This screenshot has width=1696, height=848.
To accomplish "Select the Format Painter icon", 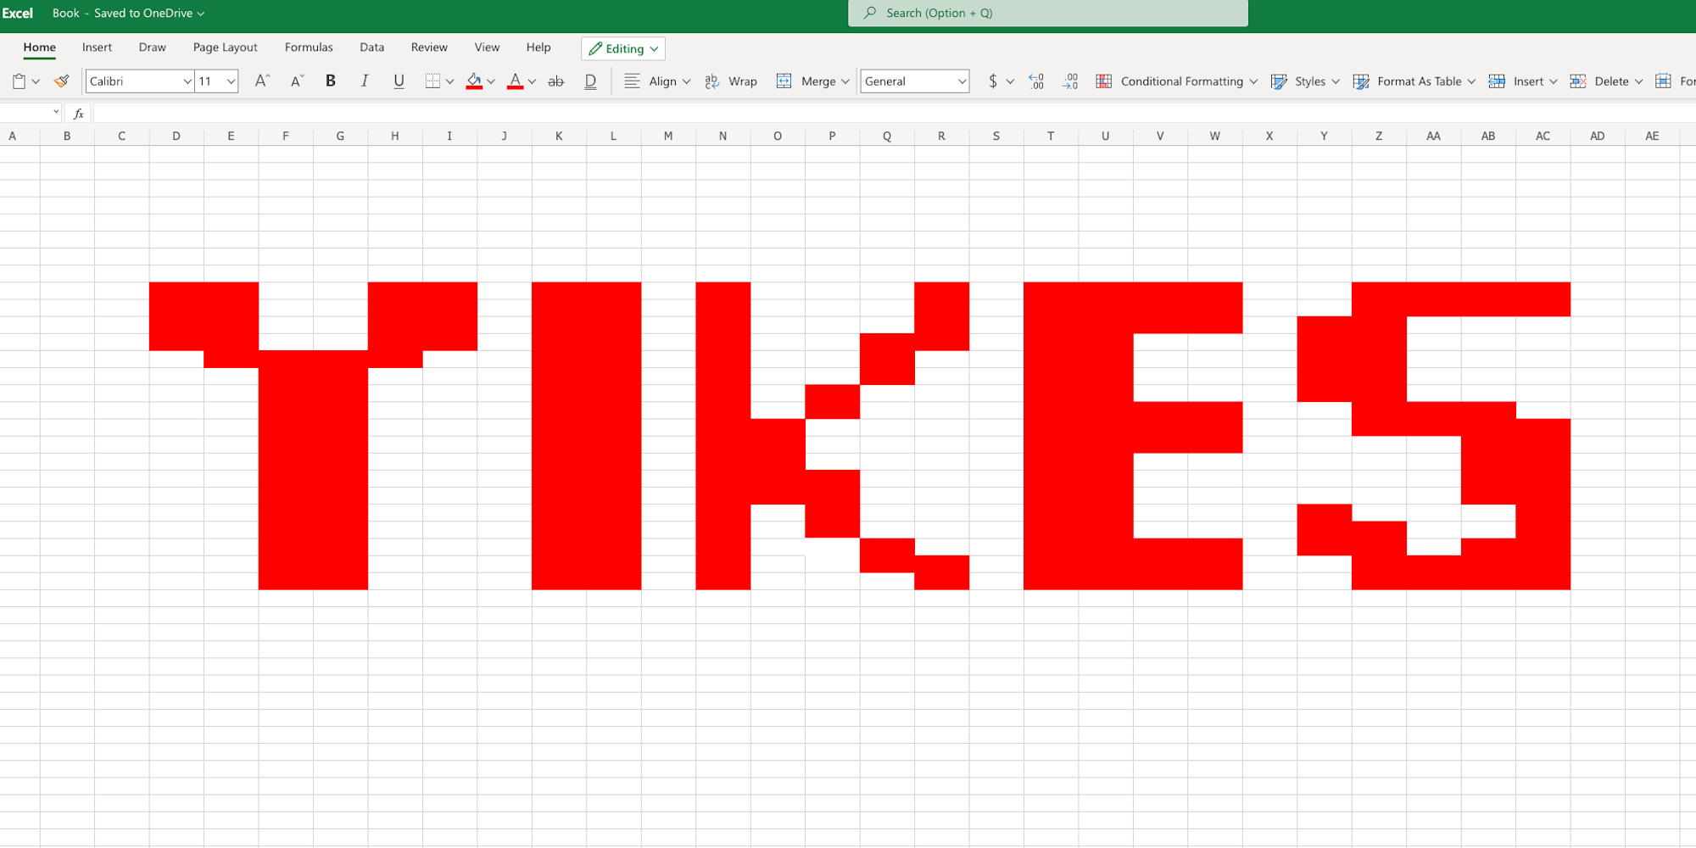I will (60, 81).
